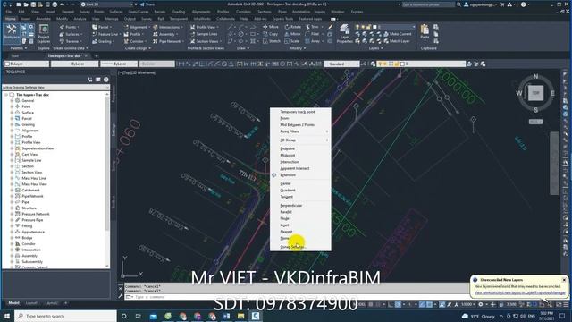The image size is (572, 322).
Task: Open the Active Drawing Settings View dropdown
Action: click(55, 88)
